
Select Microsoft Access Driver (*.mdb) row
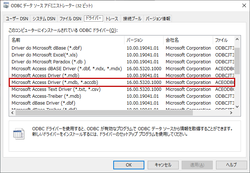pos(122,75)
